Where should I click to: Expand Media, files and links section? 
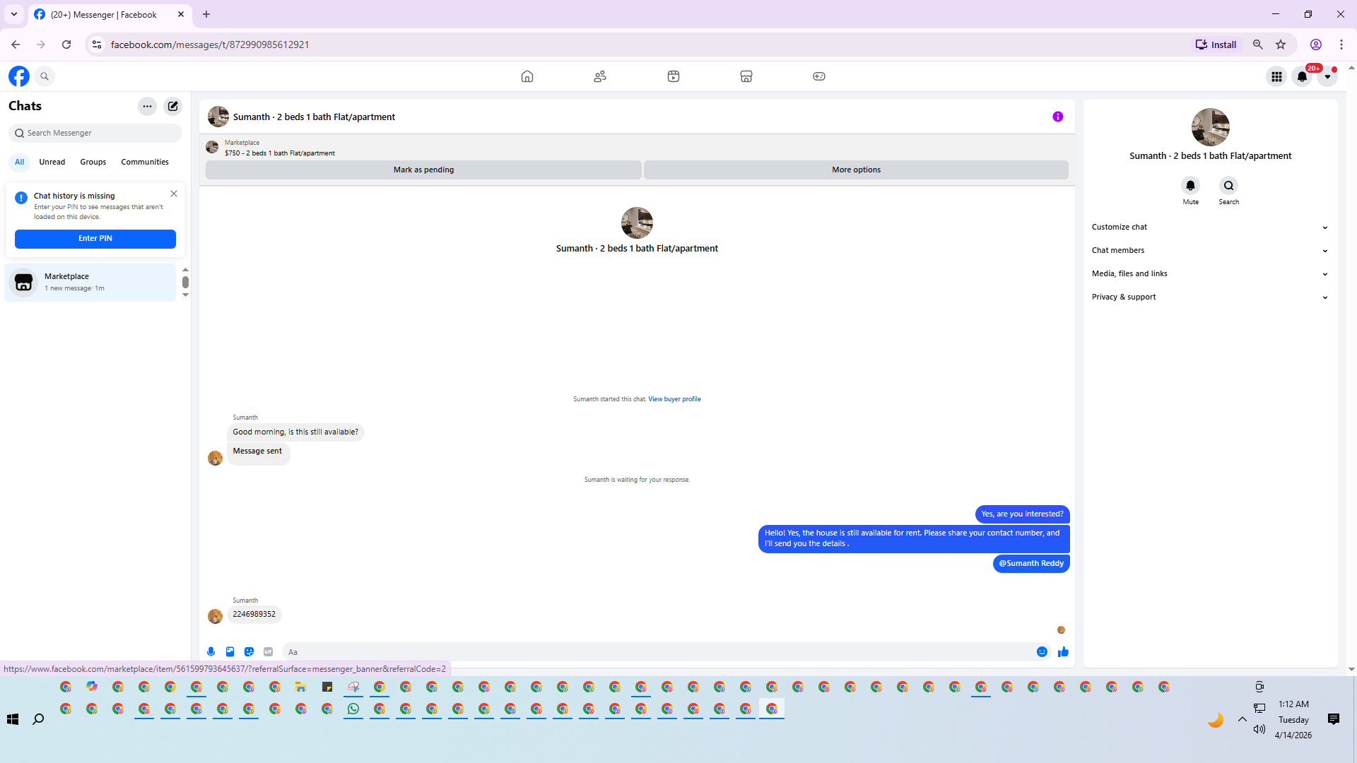tap(1209, 273)
